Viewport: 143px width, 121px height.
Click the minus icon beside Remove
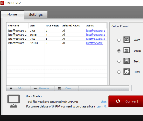[x=35, y=89]
